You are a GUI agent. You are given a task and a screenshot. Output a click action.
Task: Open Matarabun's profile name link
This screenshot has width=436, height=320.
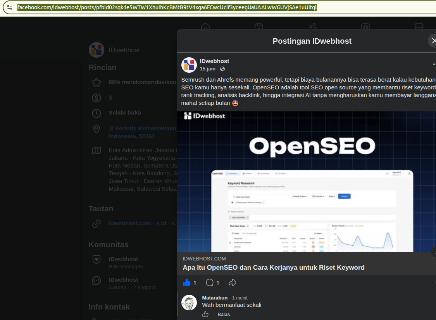click(x=215, y=298)
